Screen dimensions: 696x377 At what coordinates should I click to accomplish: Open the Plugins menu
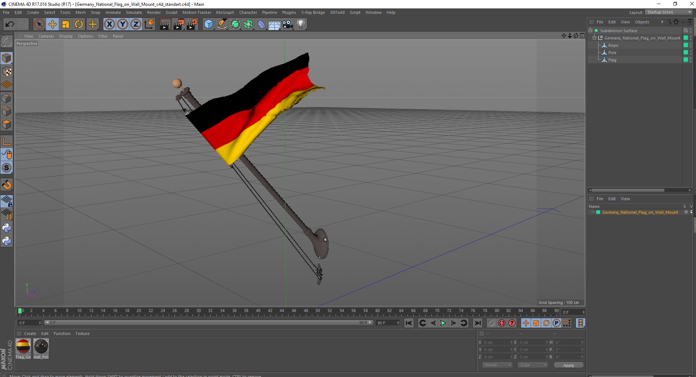pyautogui.click(x=289, y=12)
